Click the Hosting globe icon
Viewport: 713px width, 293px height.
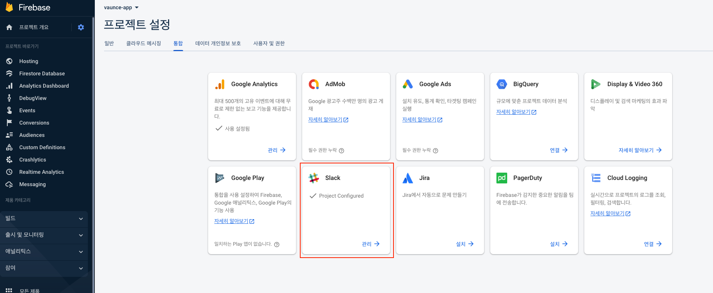coord(9,61)
